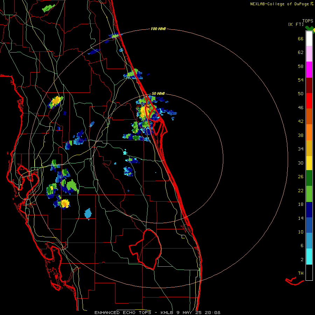Click the '46' scale value
Viewport: 315px width, 315px height.
click(301, 108)
